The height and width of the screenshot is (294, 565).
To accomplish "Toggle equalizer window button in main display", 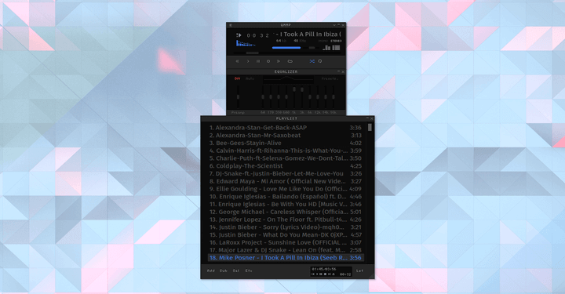I will click(x=326, y=48).
